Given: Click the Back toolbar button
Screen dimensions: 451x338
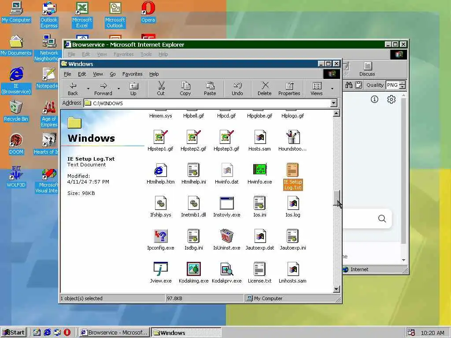Looking at the screenshot, I should 73,88.
